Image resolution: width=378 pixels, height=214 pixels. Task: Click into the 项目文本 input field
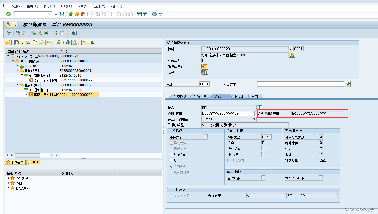click(x=301, y=84)
